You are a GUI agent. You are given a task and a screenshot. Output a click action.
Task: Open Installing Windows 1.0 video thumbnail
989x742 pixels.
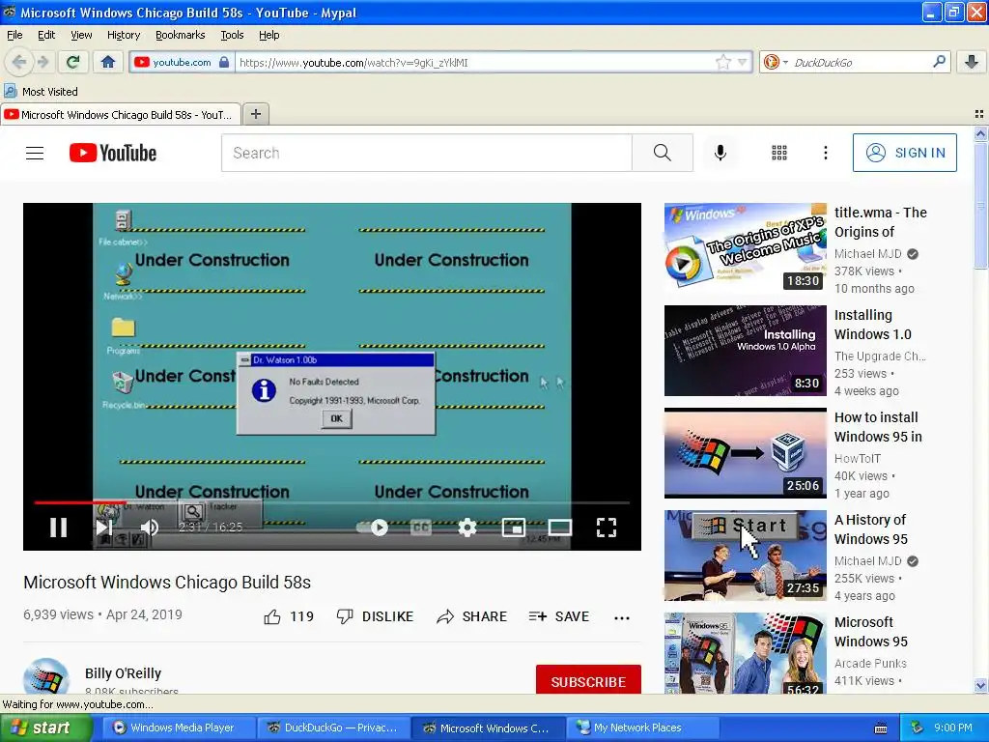745,350
